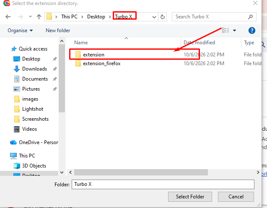Create a New folder
Viewport: 267px width, 208px height.
coord(58,30)
